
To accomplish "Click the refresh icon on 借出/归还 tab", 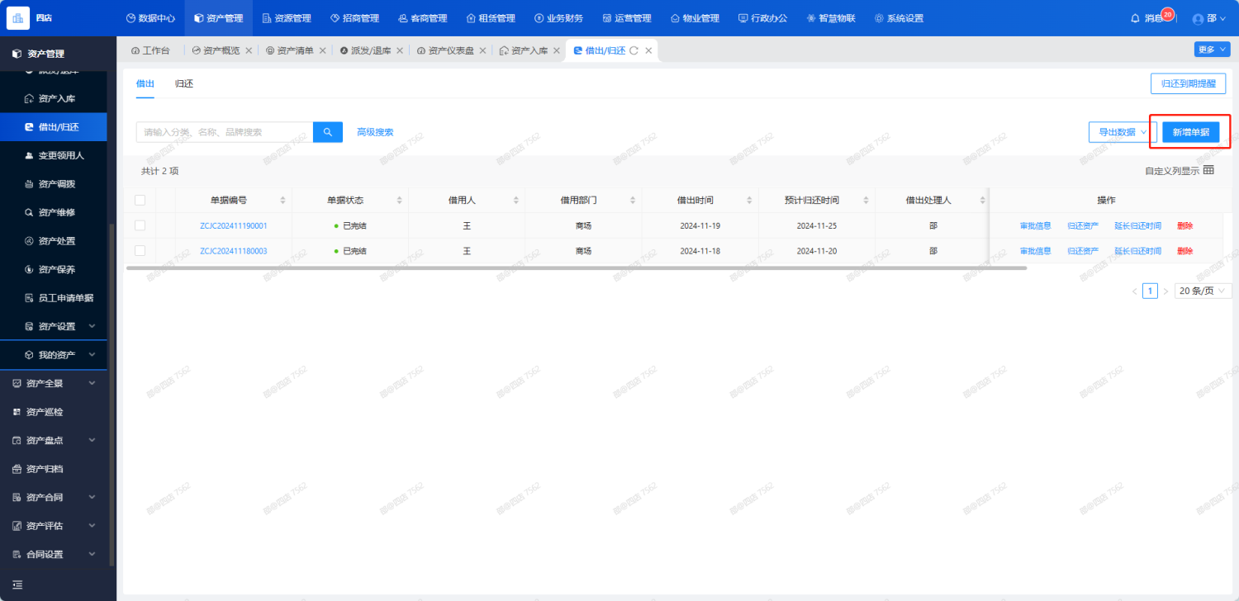I will [x=634, y=50].
